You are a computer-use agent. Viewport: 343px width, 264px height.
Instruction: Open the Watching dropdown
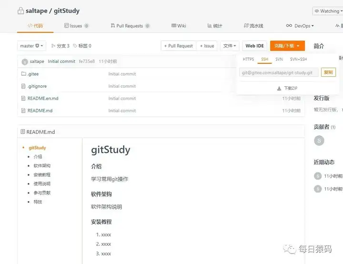[328, 11]
